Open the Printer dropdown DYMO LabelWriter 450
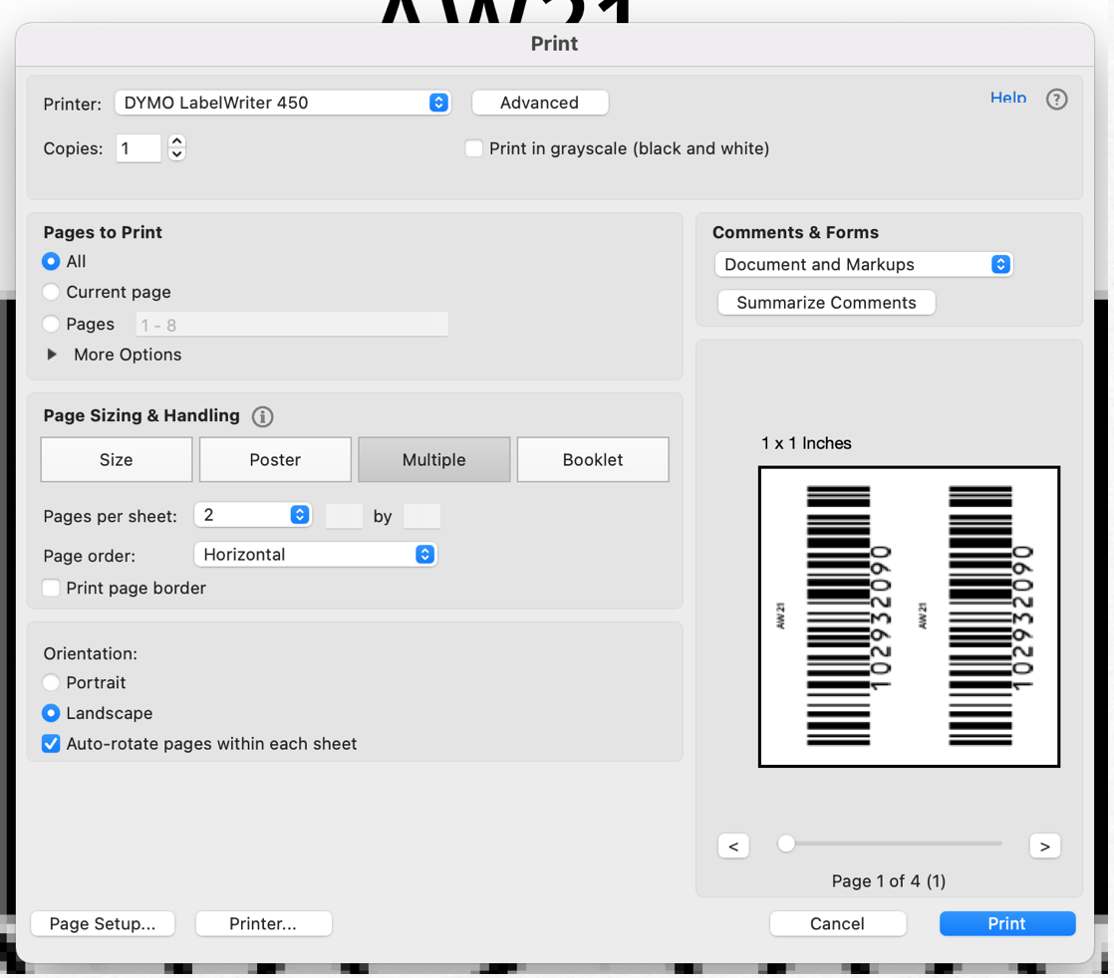This screenshot has height=978, width=1114. coord(283,103)
